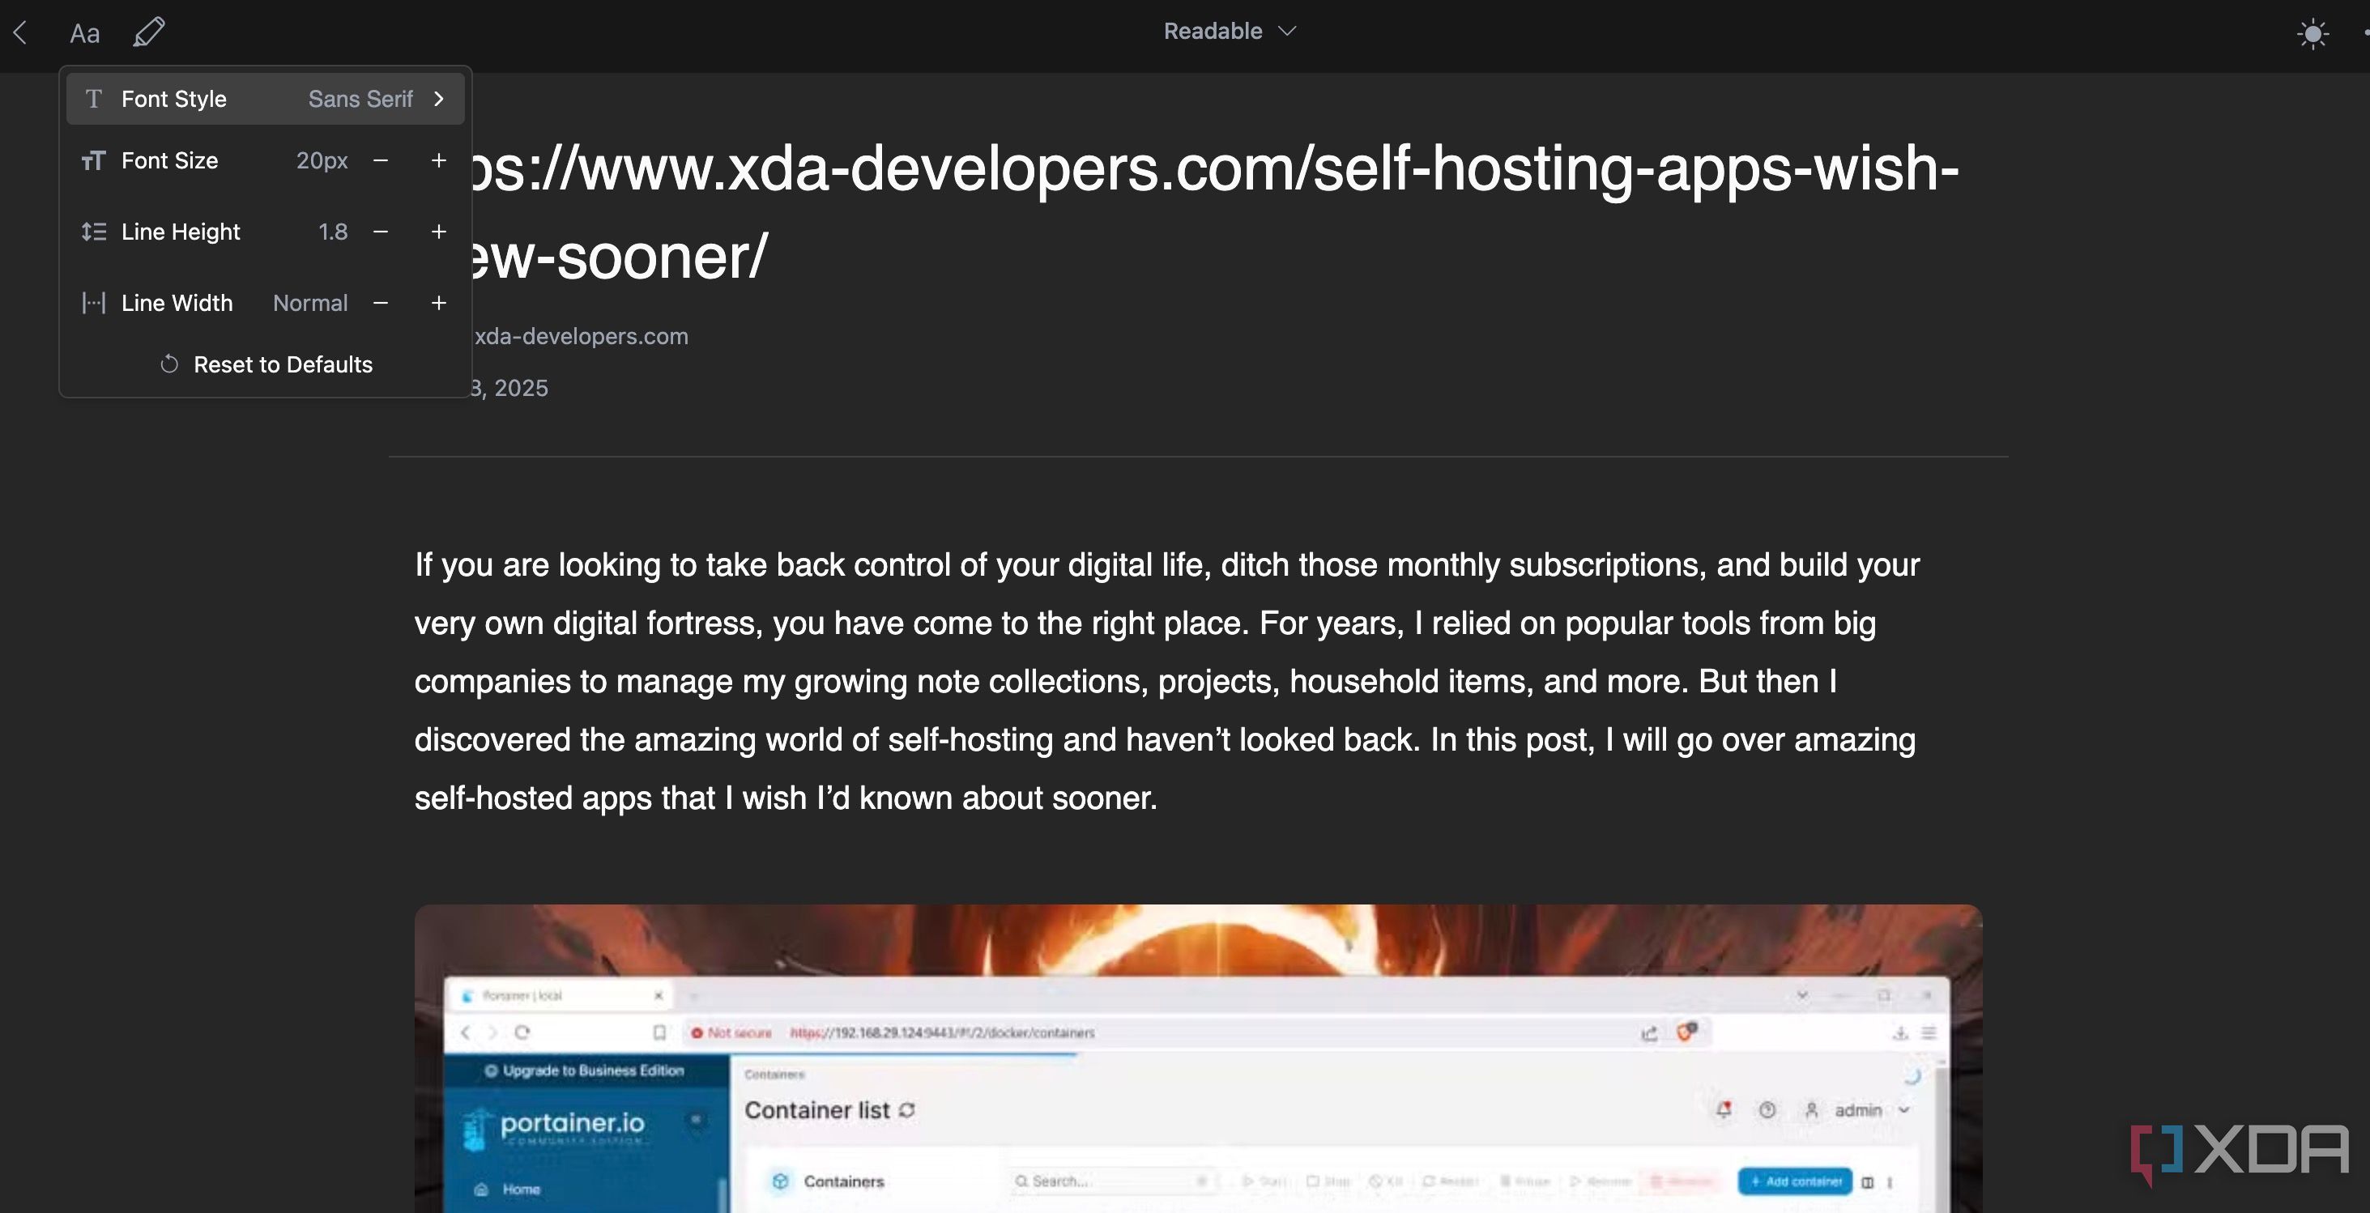This screenshot has width=2370, height=1213.
Task: Click the back arrow icon
Action: click(x=20, y=33)
